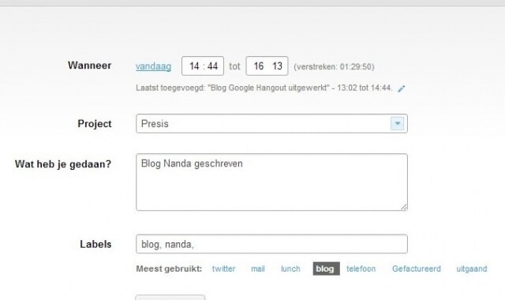Click the 'vandaag' date link
Screen dimensions: 505x300
point(153,66)
